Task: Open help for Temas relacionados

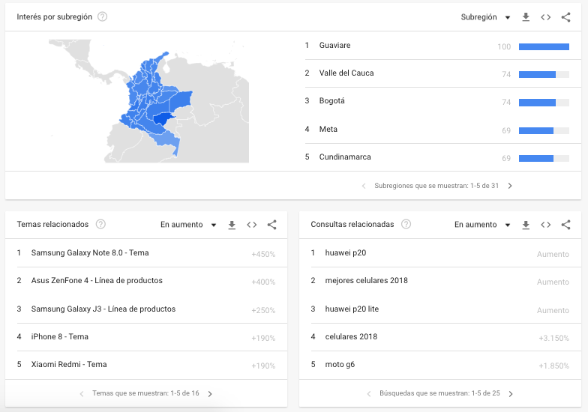Action: (100, 225)
